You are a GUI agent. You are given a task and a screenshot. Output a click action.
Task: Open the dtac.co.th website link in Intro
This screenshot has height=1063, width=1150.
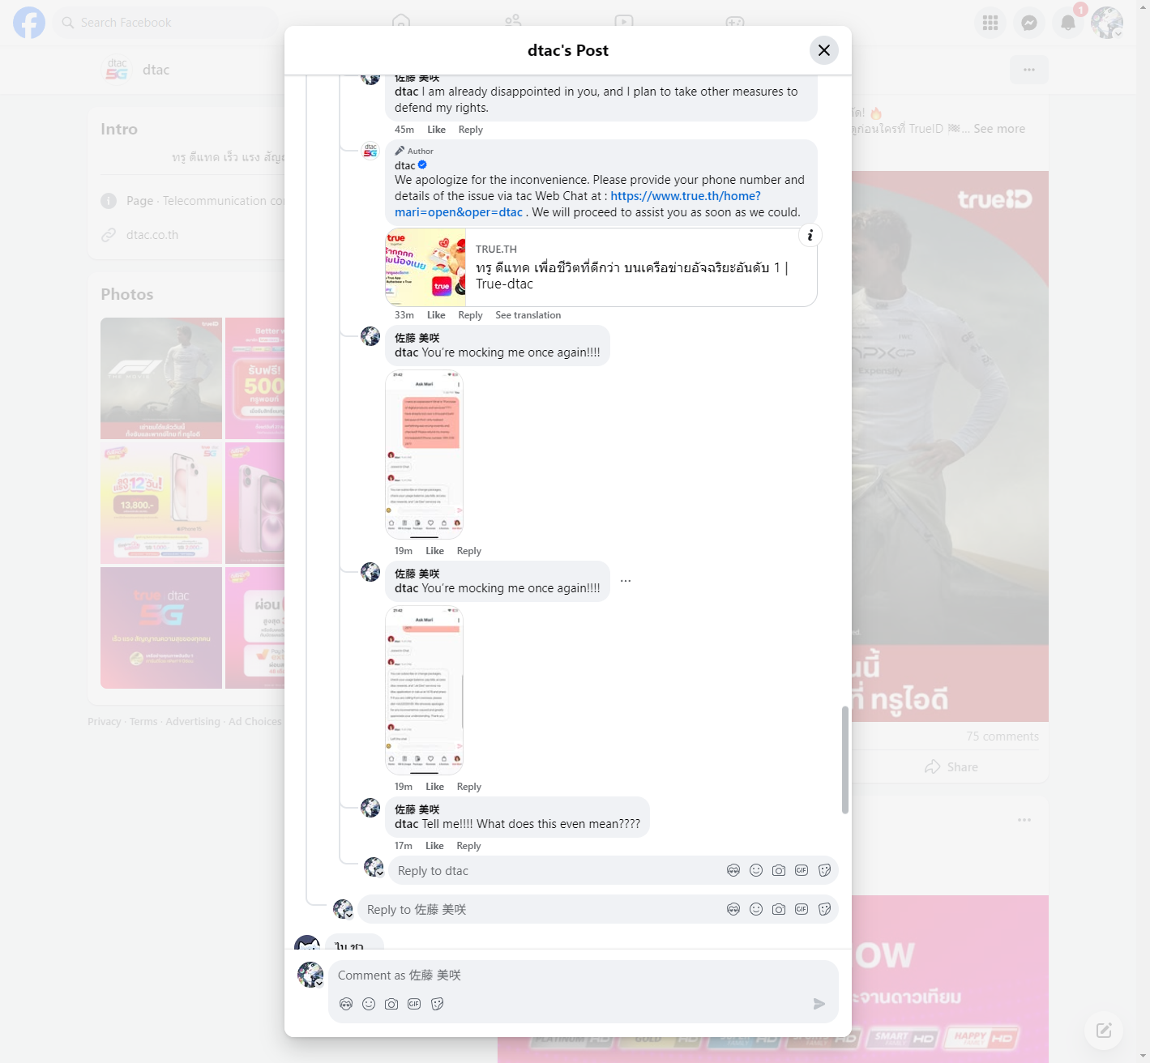pyautogui.click(x=152, y=235)
